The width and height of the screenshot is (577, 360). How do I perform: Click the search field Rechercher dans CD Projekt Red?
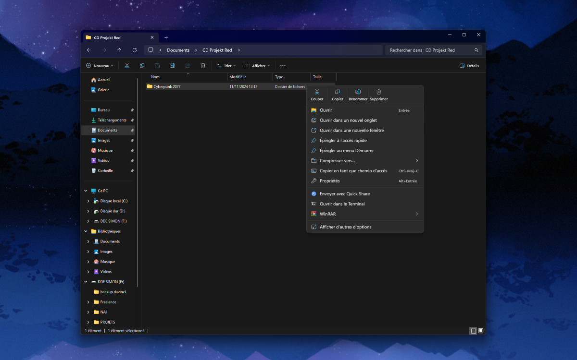tap(433, 50)
